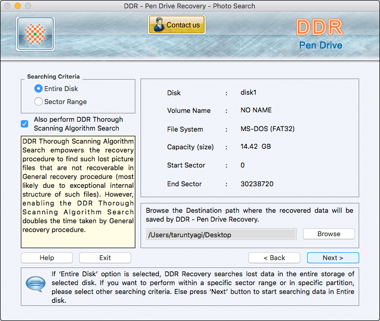380x321 pixels.
Task: Go back with the < Back button
Action: tap(274, 258)
